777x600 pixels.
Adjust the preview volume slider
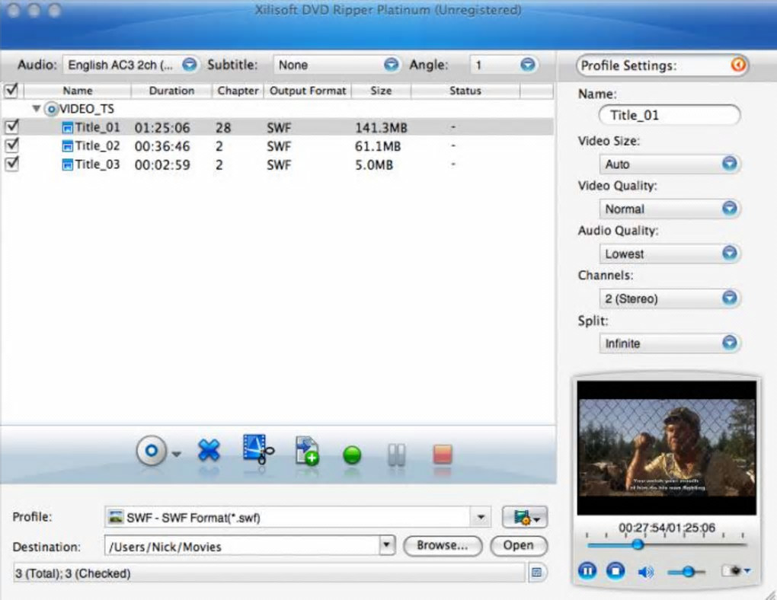click(686, 573)
